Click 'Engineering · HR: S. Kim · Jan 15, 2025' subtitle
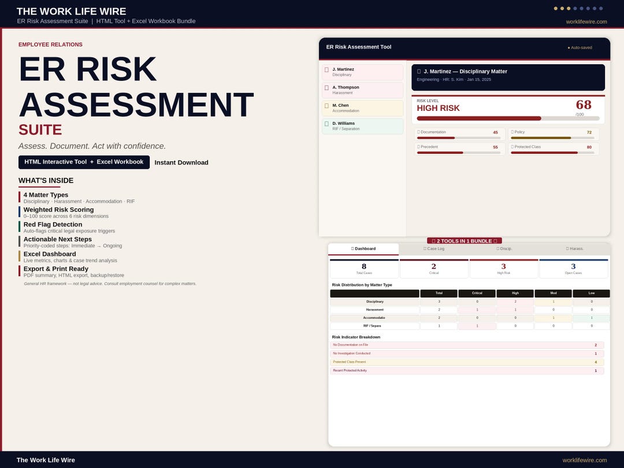624x468 pixels. tap(454, 80)
